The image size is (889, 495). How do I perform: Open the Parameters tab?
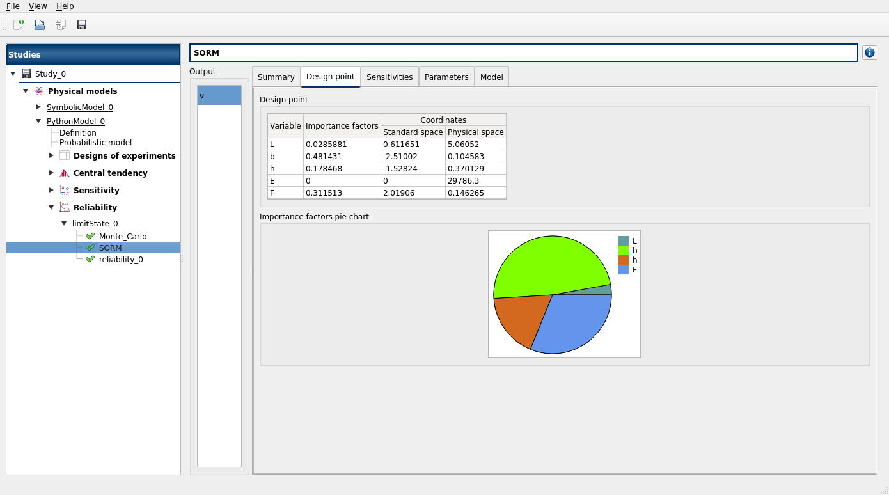click(446, 77)
